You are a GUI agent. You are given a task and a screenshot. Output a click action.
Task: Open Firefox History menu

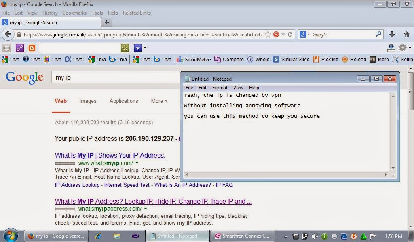click(x=50, y=13)
